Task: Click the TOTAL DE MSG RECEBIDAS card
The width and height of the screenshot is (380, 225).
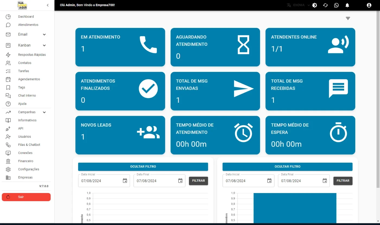Action: [x=310, y=91]
